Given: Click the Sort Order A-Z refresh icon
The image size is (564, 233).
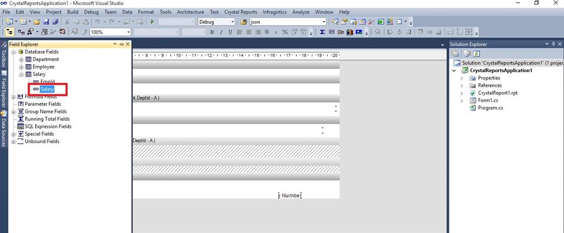Looking at the screenshot, I should [63, 31].
